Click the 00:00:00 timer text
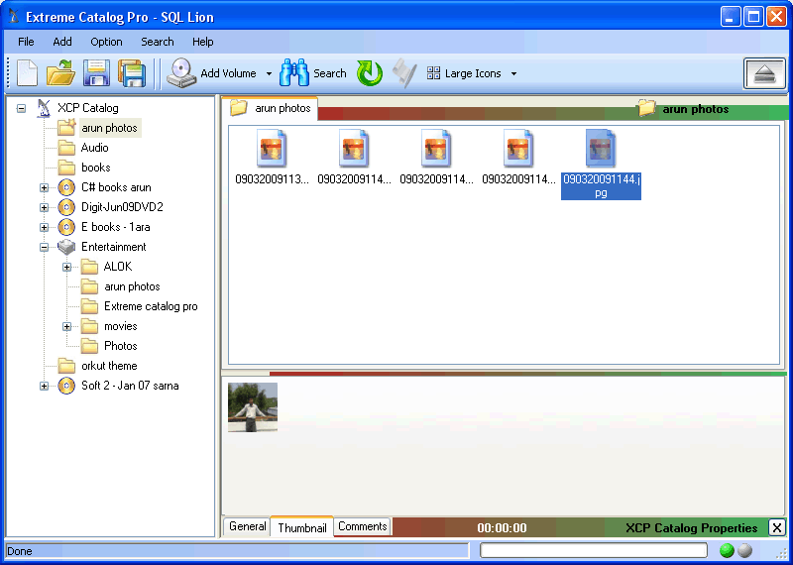This screenshot has width=793, height=565. tap(502, 528)
